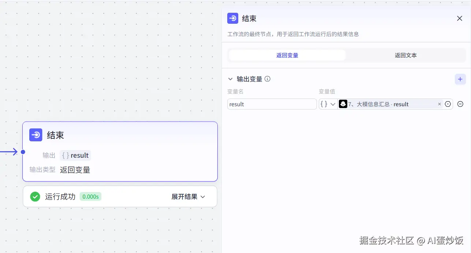Screen dimensions: 471x253
Task: Expand the run results with 展开结果
Action: [188, 197]
